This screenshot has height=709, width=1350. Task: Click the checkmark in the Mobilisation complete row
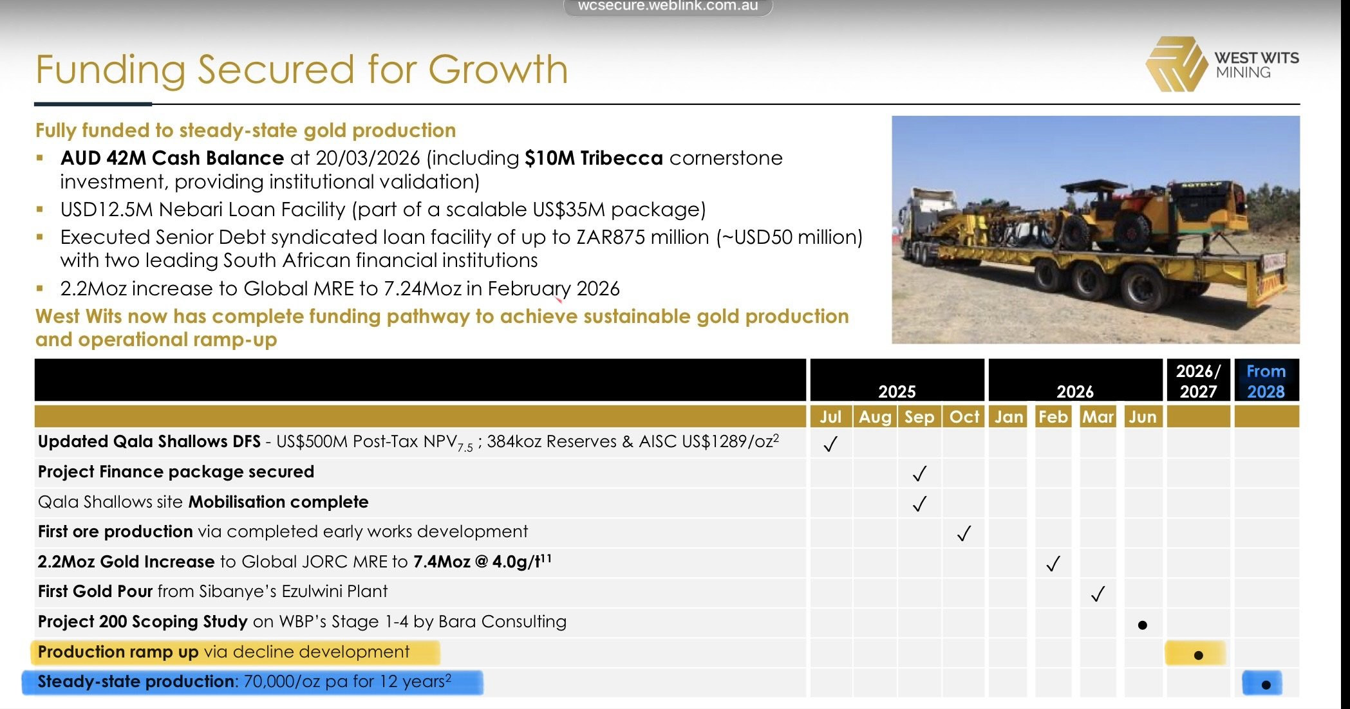coord(919,503)
